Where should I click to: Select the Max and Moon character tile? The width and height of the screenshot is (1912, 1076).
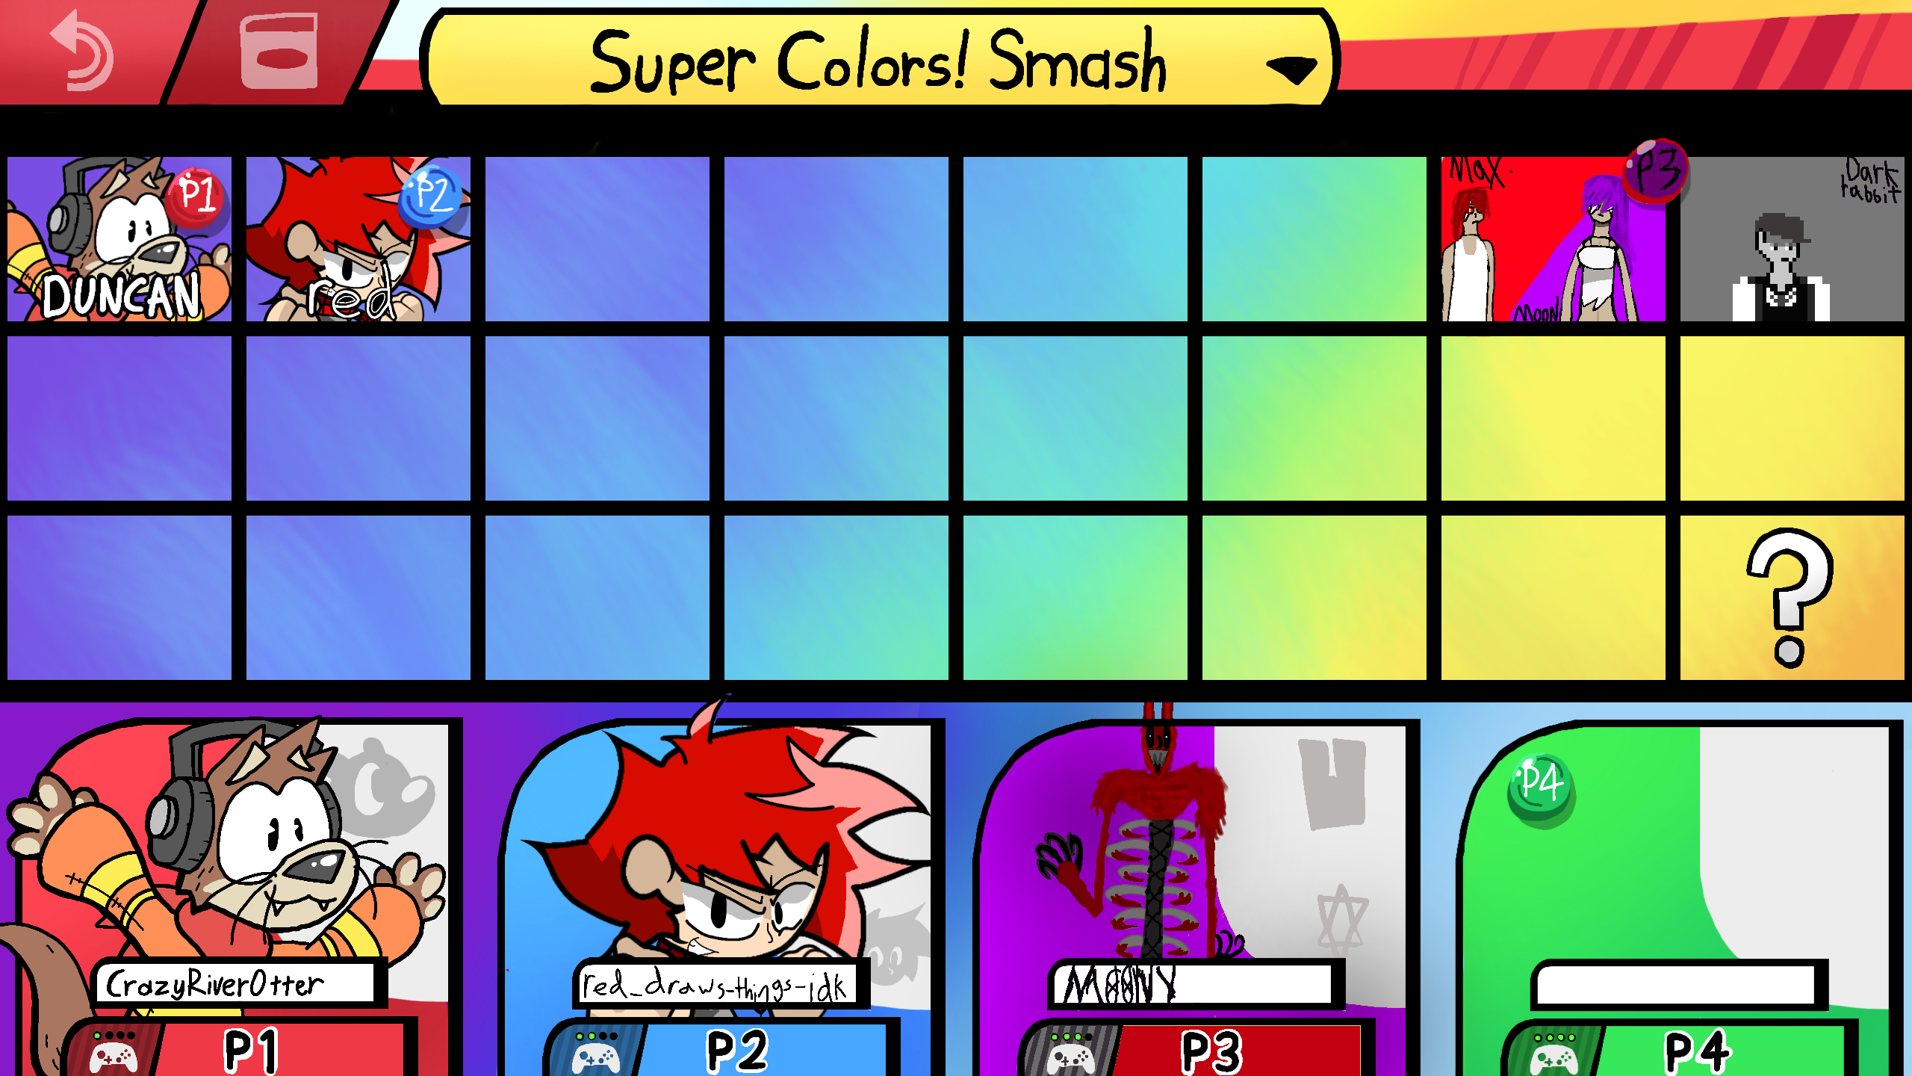coord(1553,239)
